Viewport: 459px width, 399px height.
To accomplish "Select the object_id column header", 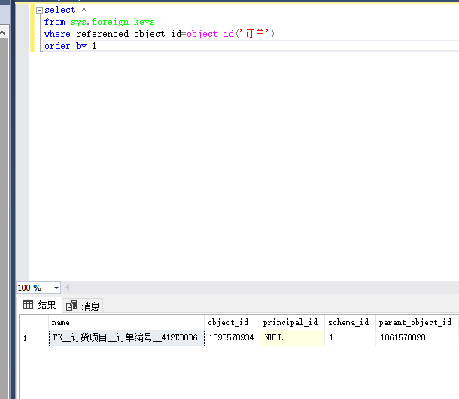I will (232, 322).
